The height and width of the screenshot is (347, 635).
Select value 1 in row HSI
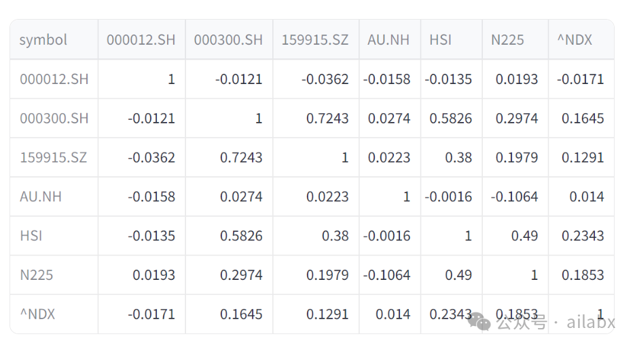point(468,236)
